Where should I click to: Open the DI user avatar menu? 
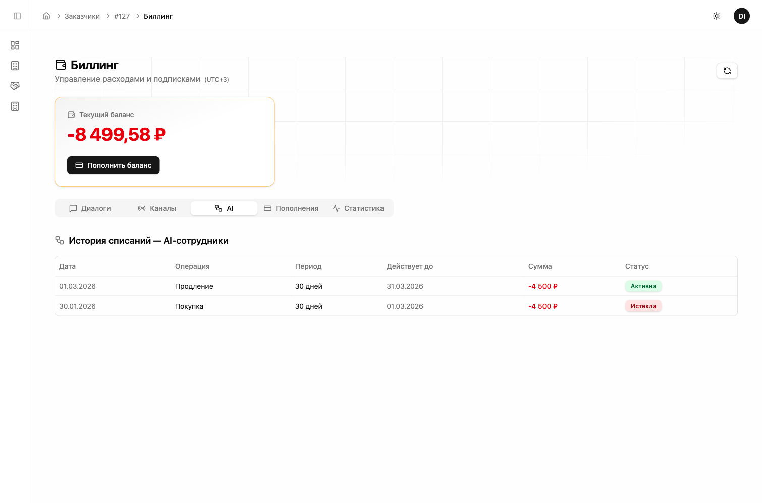741,16
